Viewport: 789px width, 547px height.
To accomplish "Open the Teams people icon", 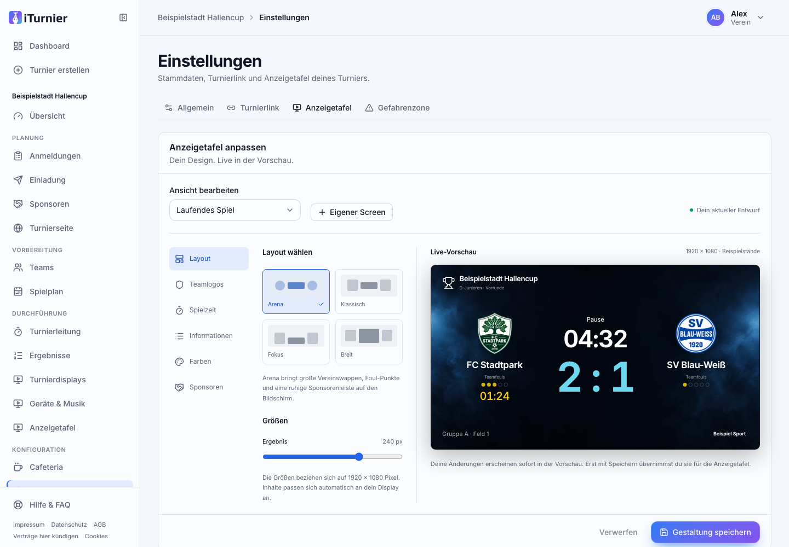I will [x=18, y=267].
